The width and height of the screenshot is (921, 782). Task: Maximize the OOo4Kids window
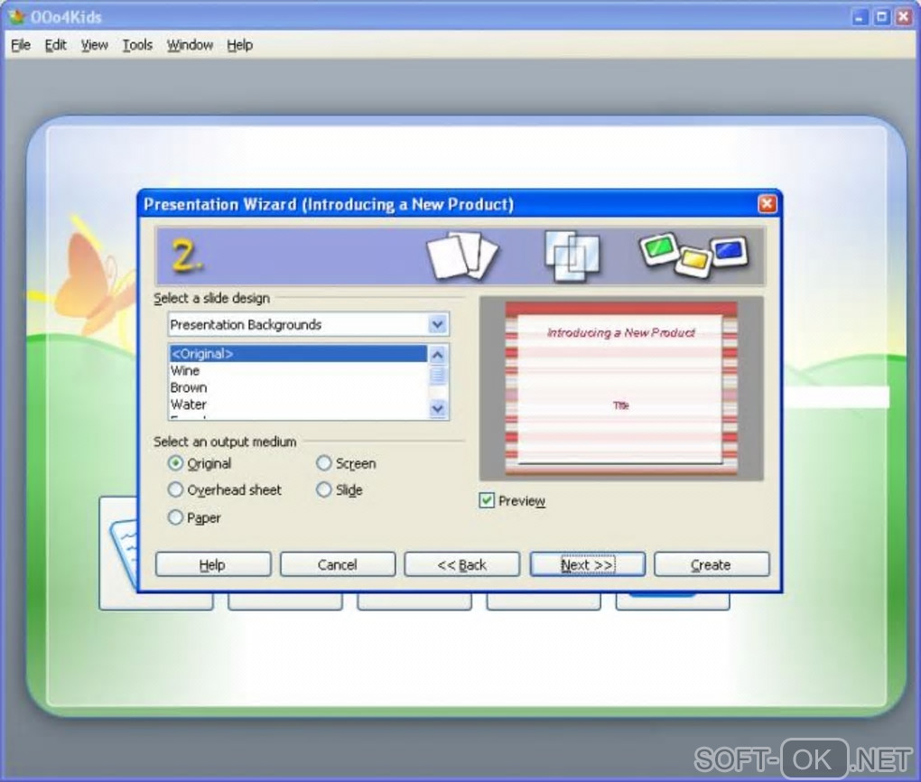[881, 17]
